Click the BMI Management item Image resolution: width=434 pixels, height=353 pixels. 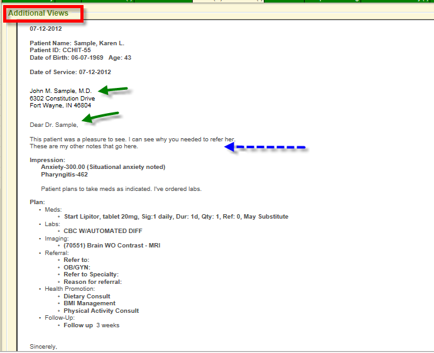tap(90, 303)
